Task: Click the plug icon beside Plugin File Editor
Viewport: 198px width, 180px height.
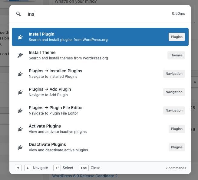Action: (20, 111)
